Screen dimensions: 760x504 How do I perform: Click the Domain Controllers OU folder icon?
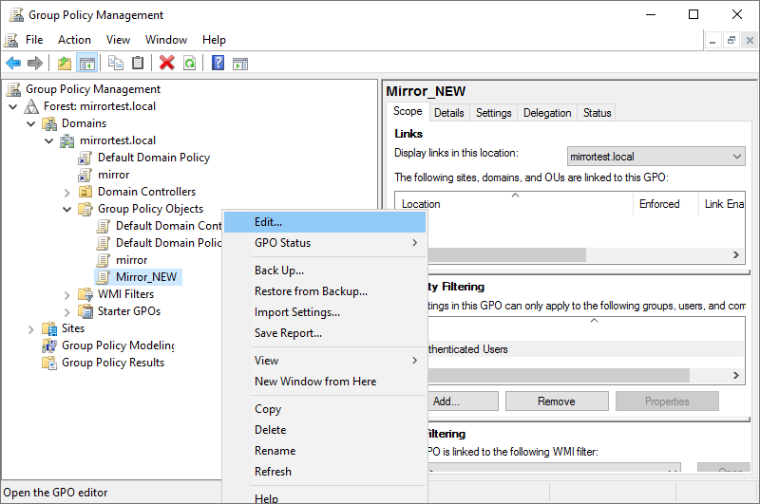[x=85, y=192]
